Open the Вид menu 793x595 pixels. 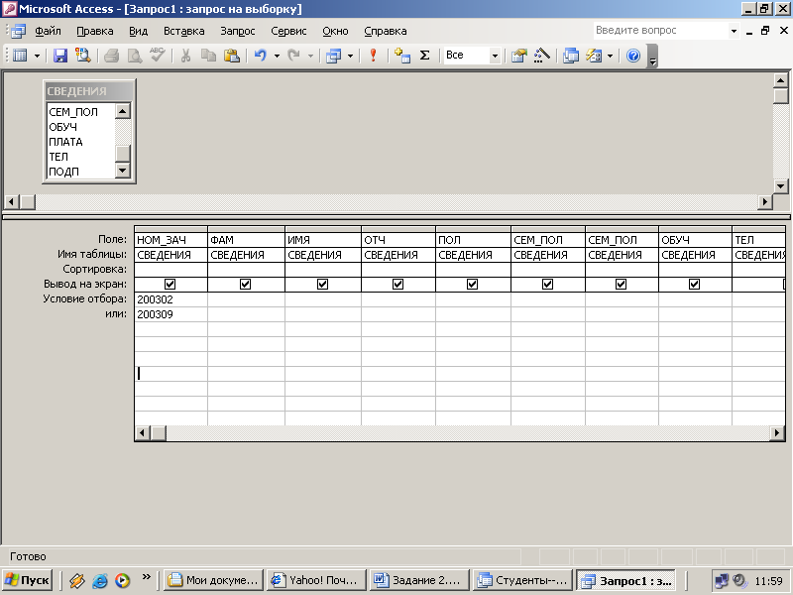[138, 32]
